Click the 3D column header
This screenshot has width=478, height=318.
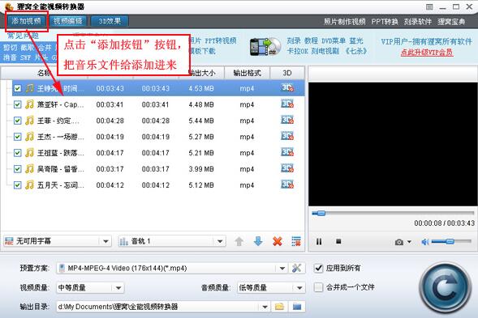point(287,74)
